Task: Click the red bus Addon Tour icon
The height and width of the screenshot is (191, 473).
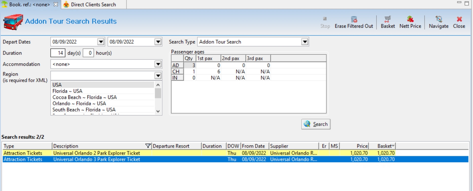Action: point(13,22)
